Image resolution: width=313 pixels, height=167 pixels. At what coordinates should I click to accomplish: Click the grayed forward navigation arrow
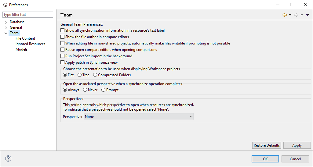296,15
